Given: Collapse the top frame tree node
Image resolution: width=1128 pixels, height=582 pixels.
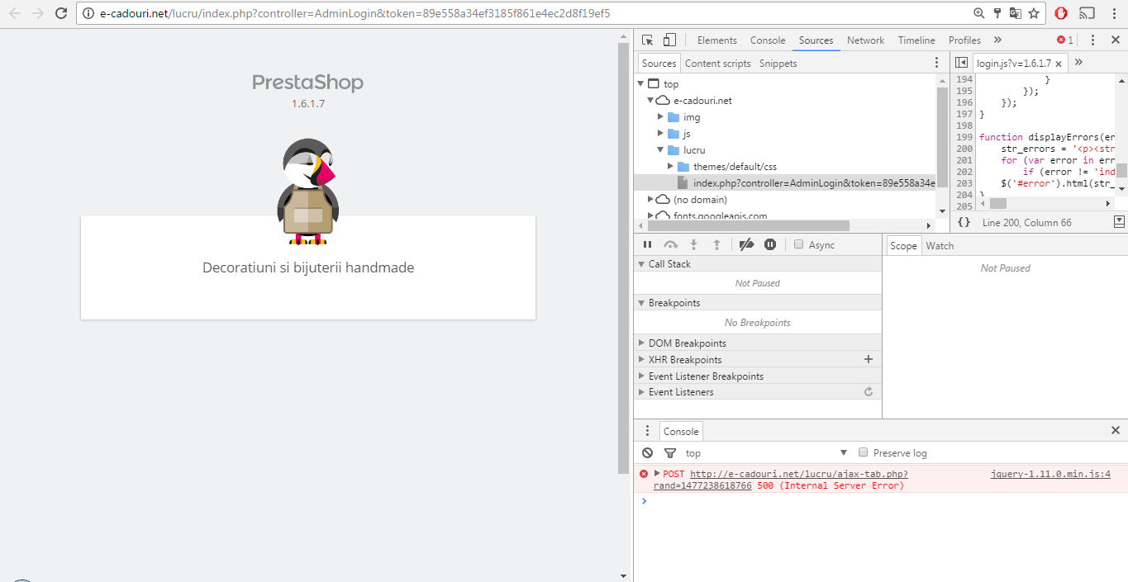Looking at the screenshot, I should (640, 83).
